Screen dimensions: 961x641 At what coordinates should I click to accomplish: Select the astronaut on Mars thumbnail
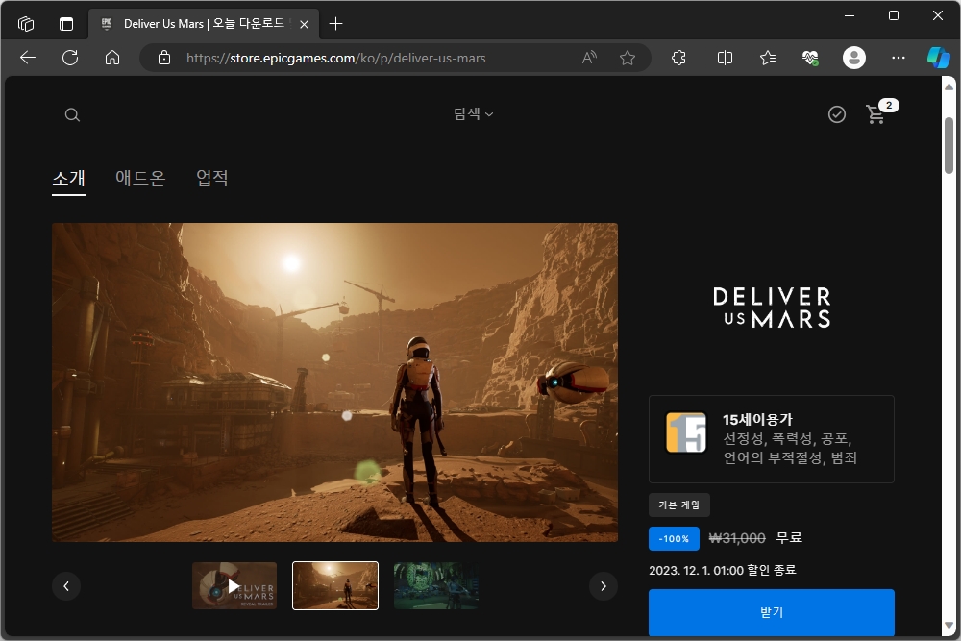(x=335, y=586)
